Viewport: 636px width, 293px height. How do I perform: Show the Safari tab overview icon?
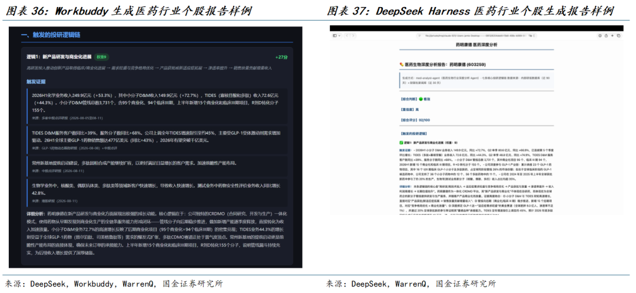click(x=618, y=36)
